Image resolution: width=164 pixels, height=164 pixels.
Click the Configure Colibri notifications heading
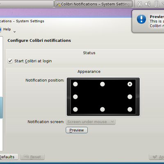pyautogui.click(x=39, y=41)
